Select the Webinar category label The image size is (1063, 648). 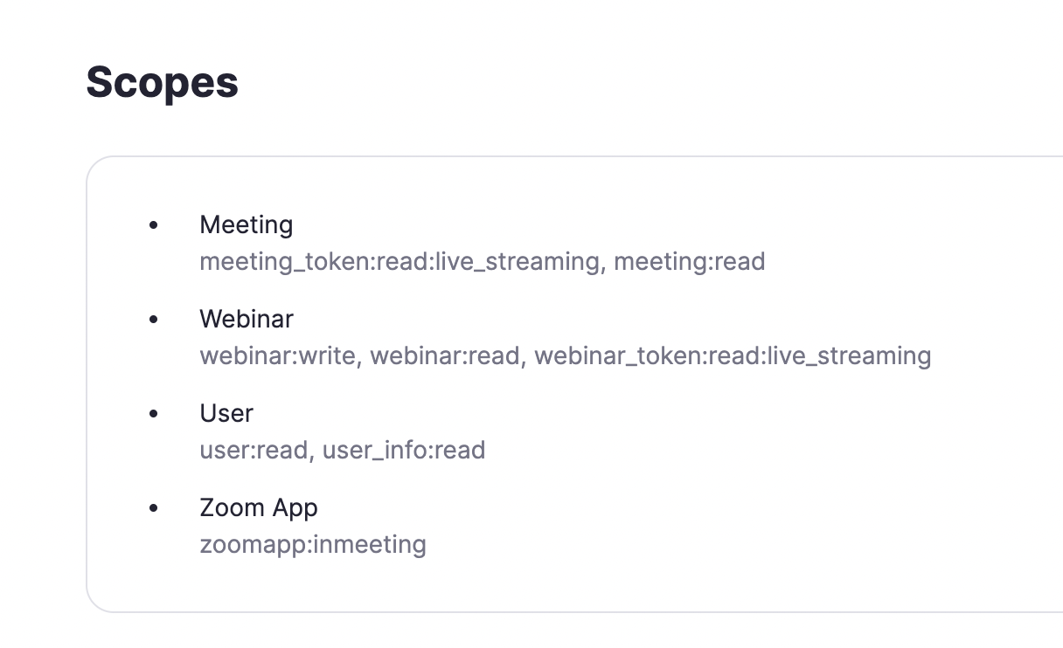tap(247, 319)
